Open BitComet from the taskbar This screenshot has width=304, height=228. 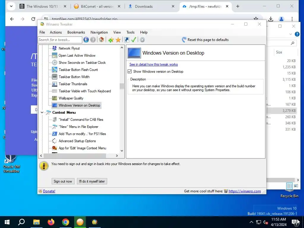point(80,222)
